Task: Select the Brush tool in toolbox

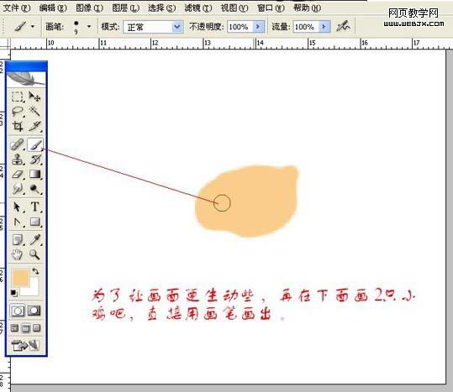Action: pyautogui.click(x=35, y=144)
